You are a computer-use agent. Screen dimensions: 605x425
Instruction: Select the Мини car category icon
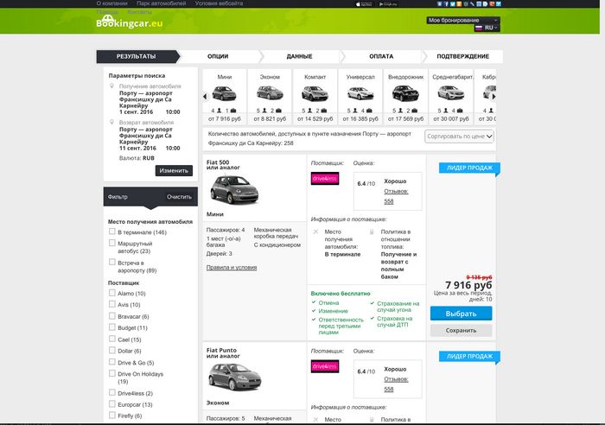[224, 93]
